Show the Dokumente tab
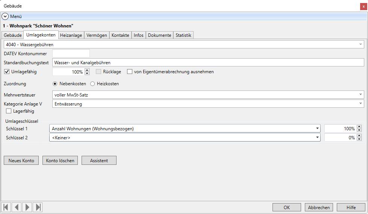The image size is (368, 214). pyautogui.click(x=160, y=35)
